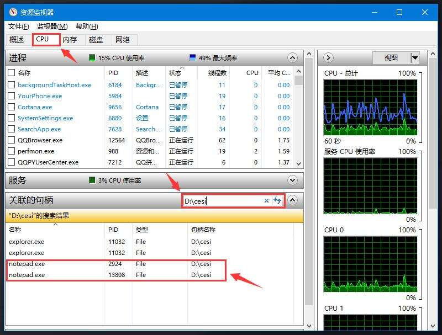442x335 pixels.
Task: Click the 线程数 column header
Action: pos(216,73)
